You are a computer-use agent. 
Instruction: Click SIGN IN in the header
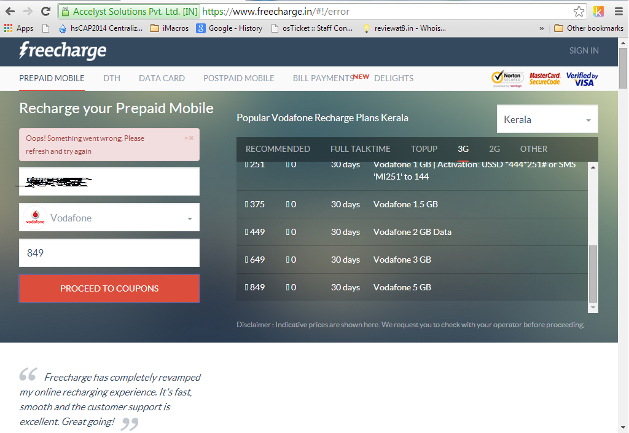584,50
